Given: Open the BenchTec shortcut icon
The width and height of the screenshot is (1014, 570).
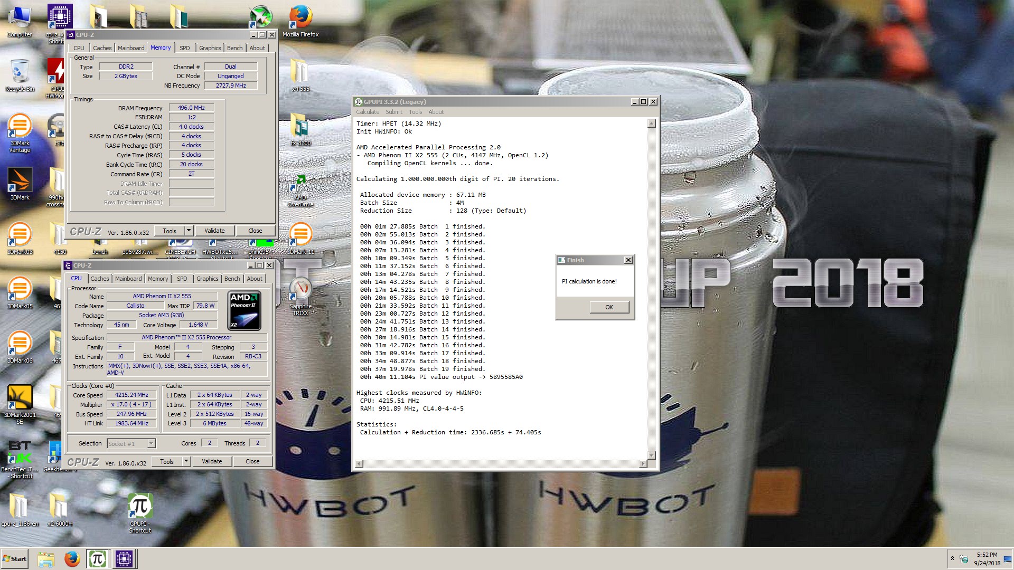Looking at the screenshot, I should click(20, 459).
